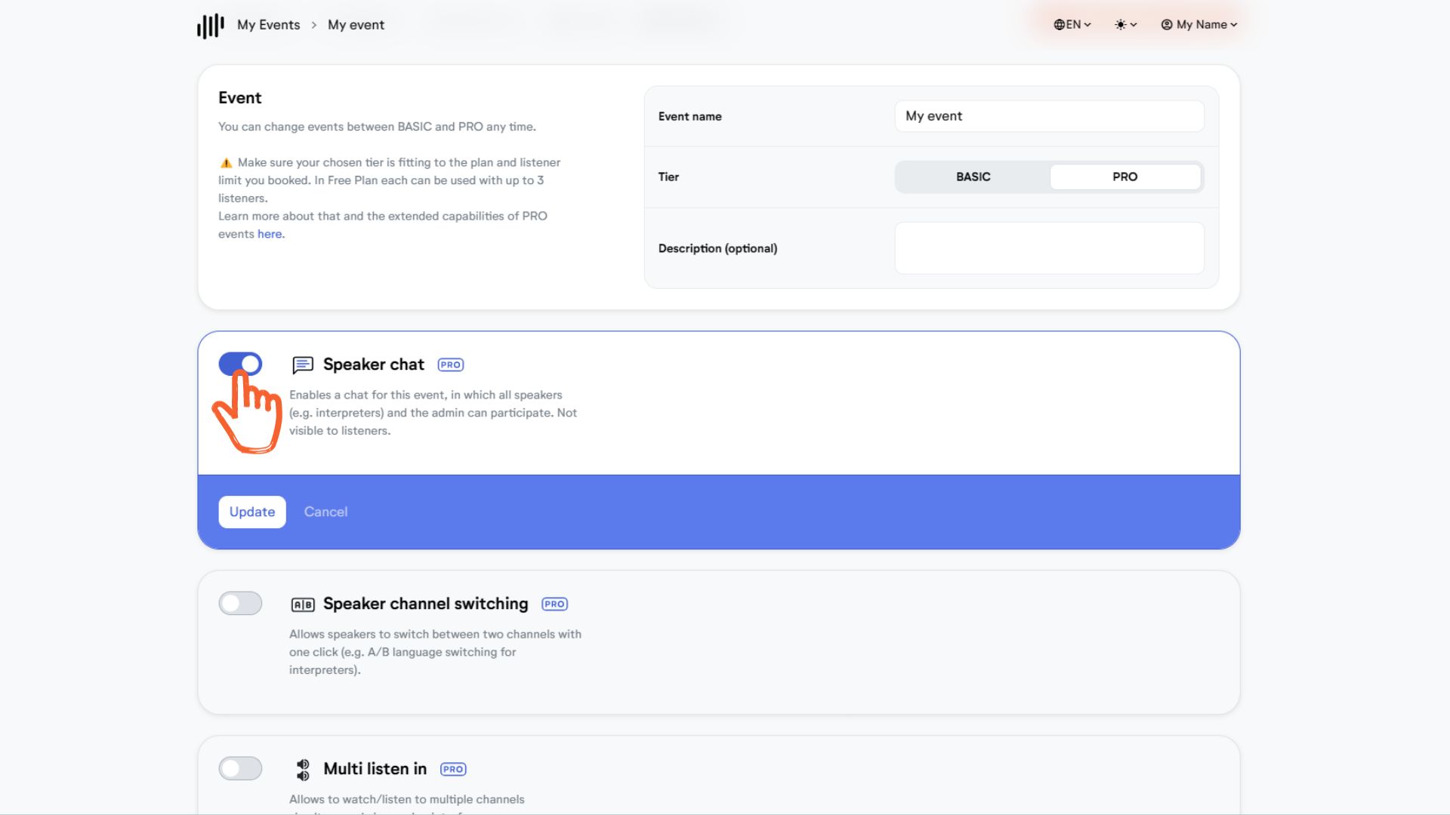
Task: Click the Event name input field
Action: coord(1049,116)
